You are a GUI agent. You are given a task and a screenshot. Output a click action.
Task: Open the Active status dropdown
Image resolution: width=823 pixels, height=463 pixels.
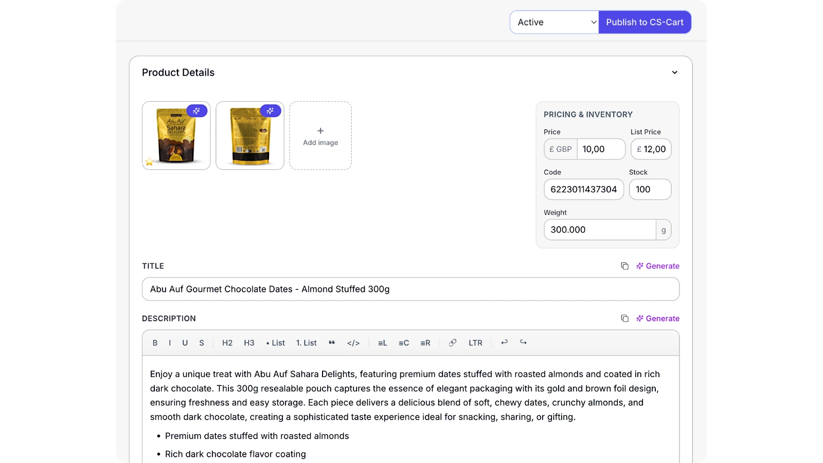(554, 22)
